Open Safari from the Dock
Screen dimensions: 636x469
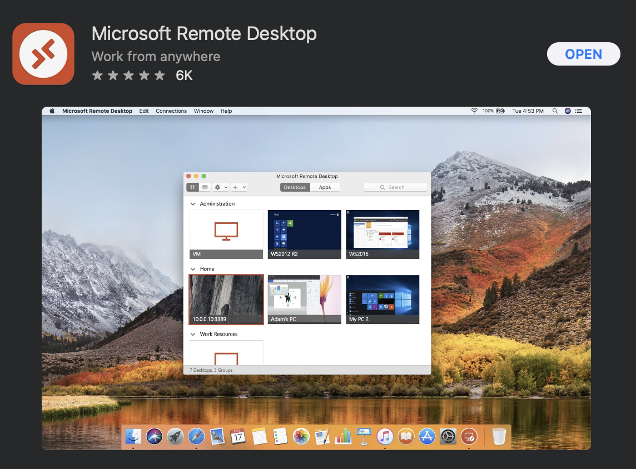pyautogui.click(x=196, y=437)
